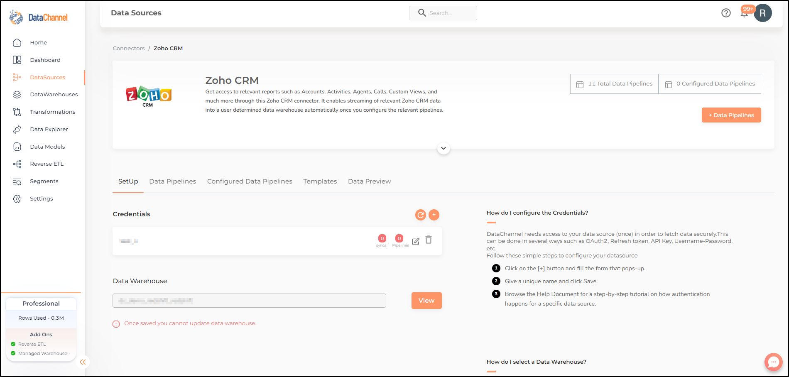Open Data Models page

click(x=47, y=147)
